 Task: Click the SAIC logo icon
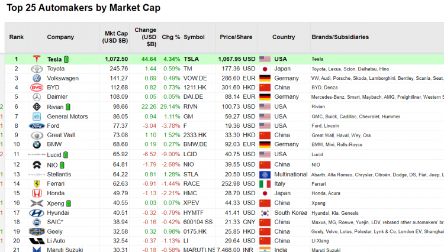pyautogui.click(x=37, y=222)
